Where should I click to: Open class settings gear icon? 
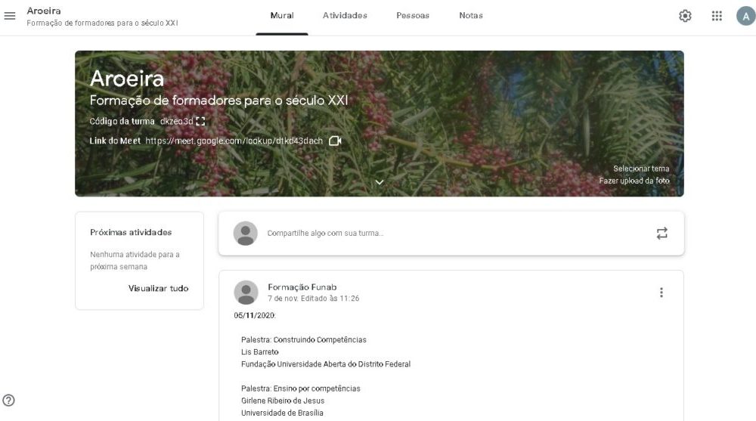coord(685,16)
